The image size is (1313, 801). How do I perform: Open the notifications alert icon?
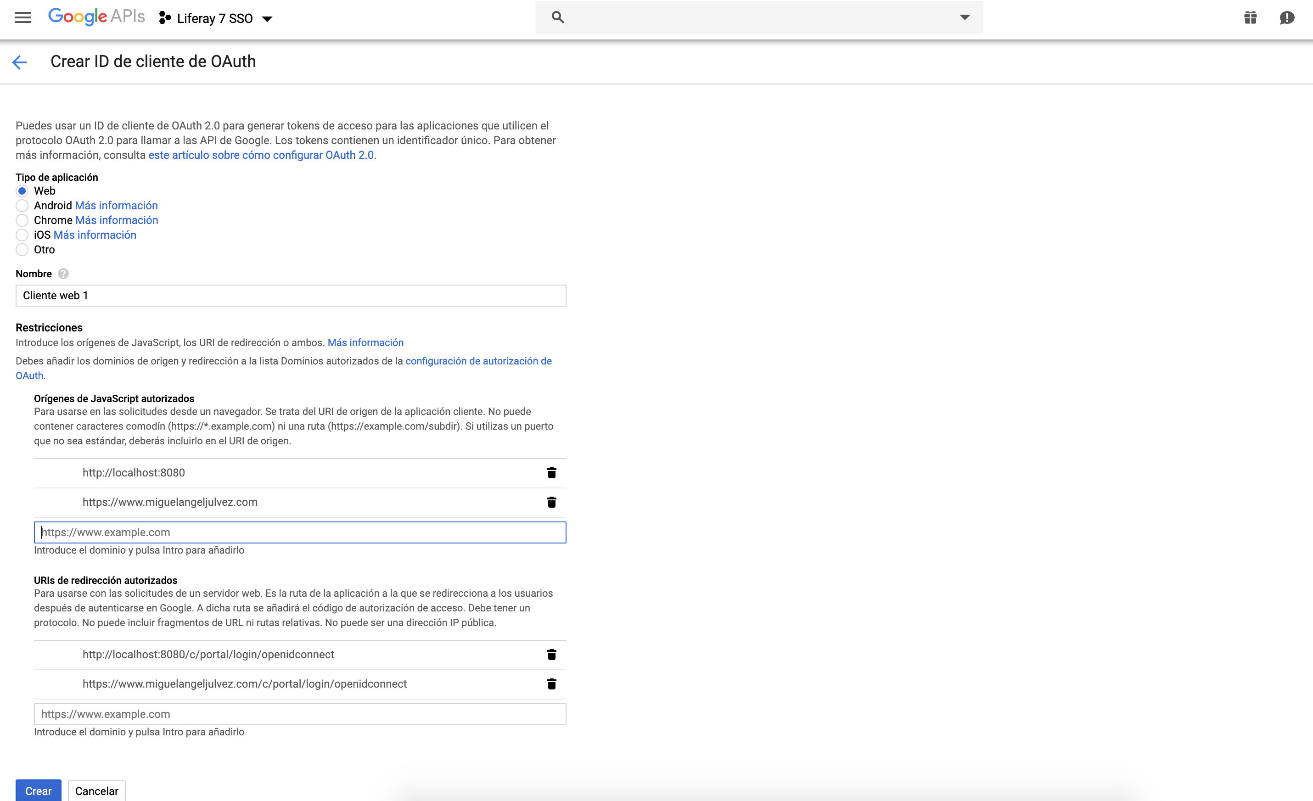pyautogui.click(x=1287, y=17)
